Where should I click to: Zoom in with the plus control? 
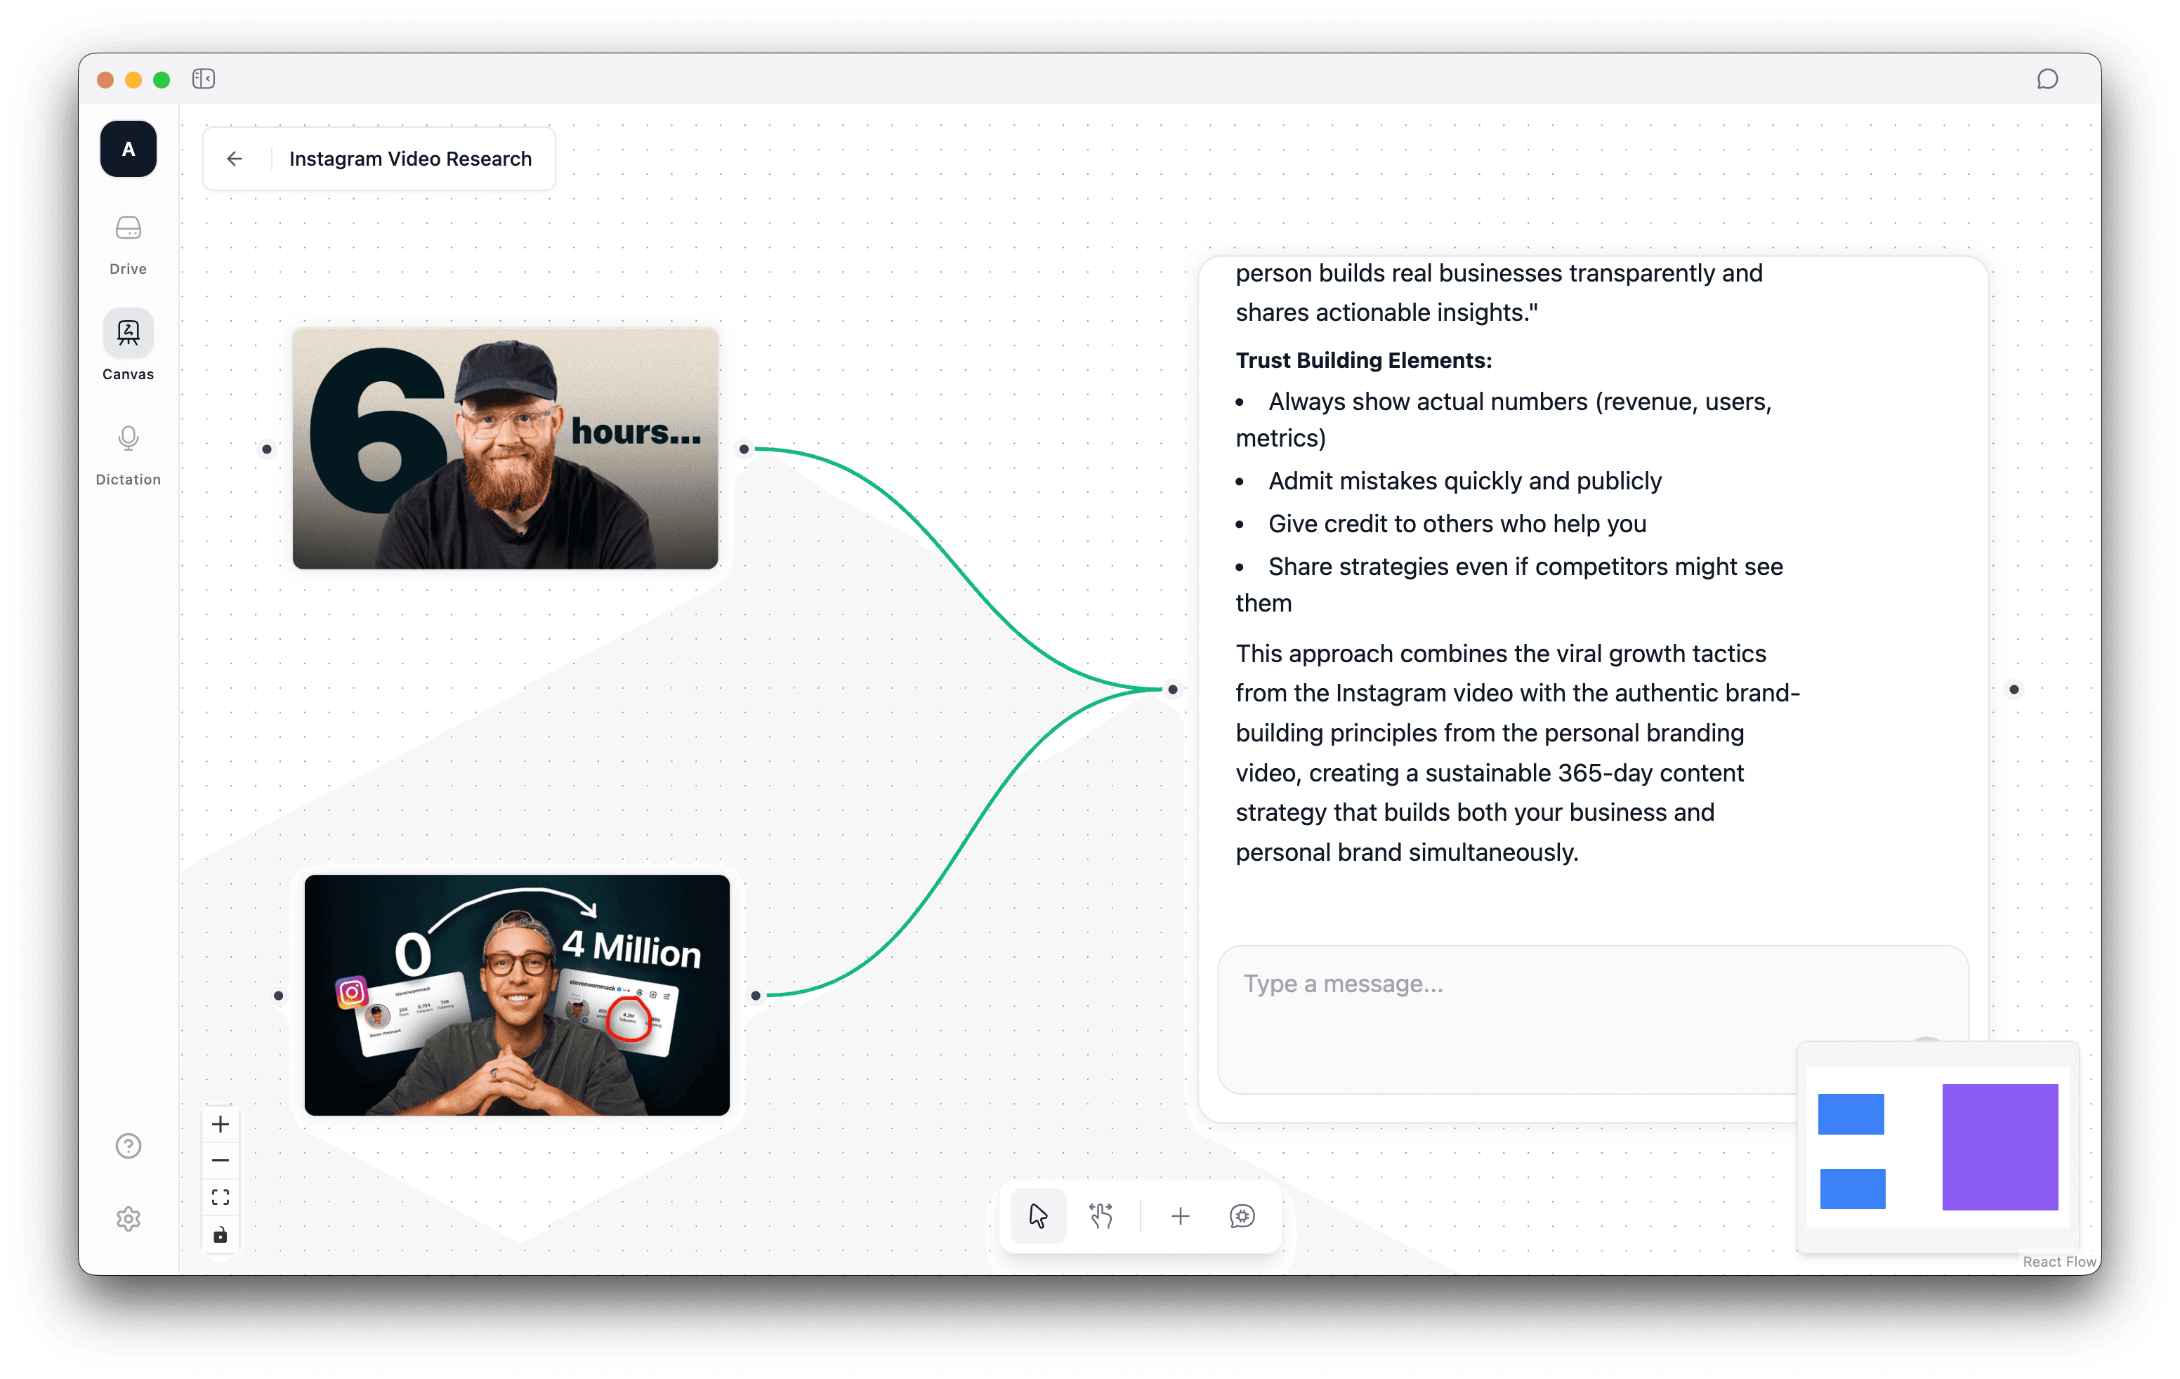click(x=220, y=1124)
